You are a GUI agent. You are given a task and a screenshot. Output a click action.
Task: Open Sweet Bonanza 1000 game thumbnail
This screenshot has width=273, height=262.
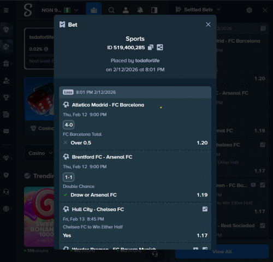pos(39,217)
